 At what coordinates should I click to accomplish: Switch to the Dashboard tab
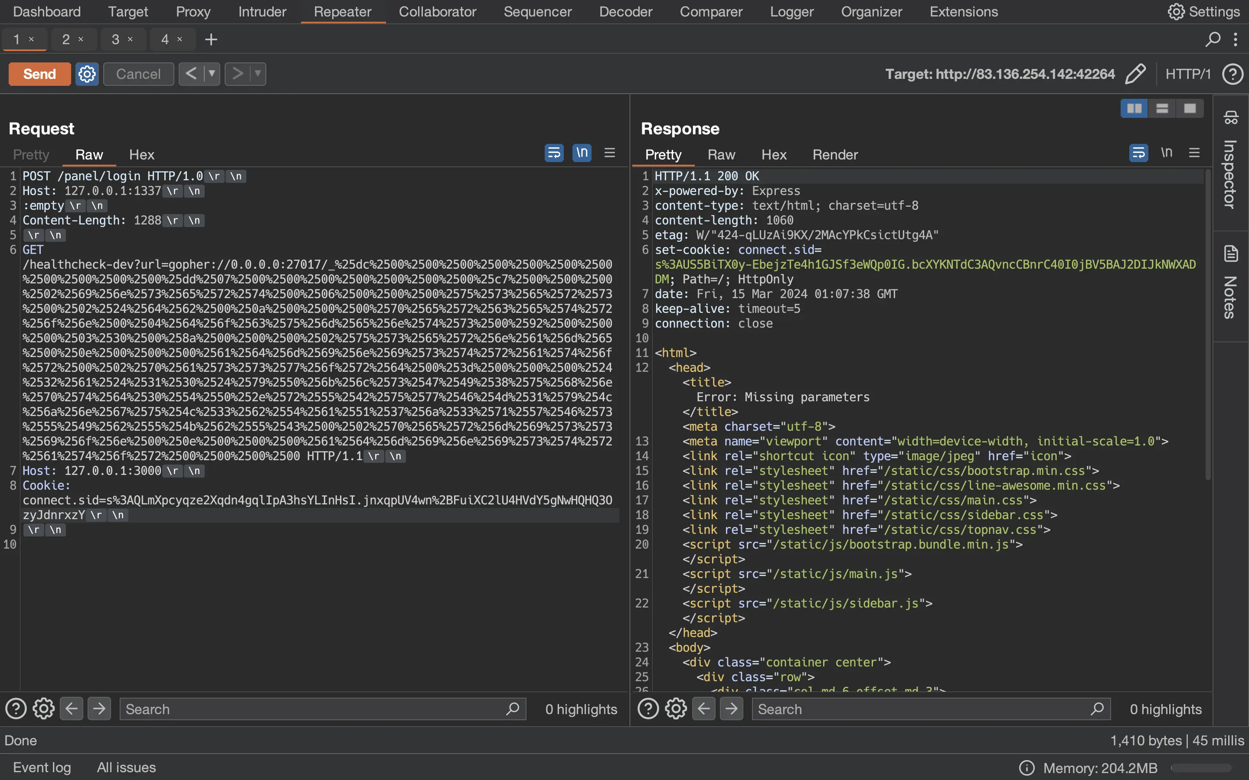[46, 11]
